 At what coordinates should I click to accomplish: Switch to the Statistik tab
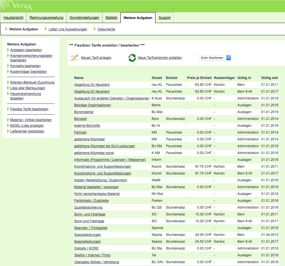pyautogui.click(x=111, y=18)
